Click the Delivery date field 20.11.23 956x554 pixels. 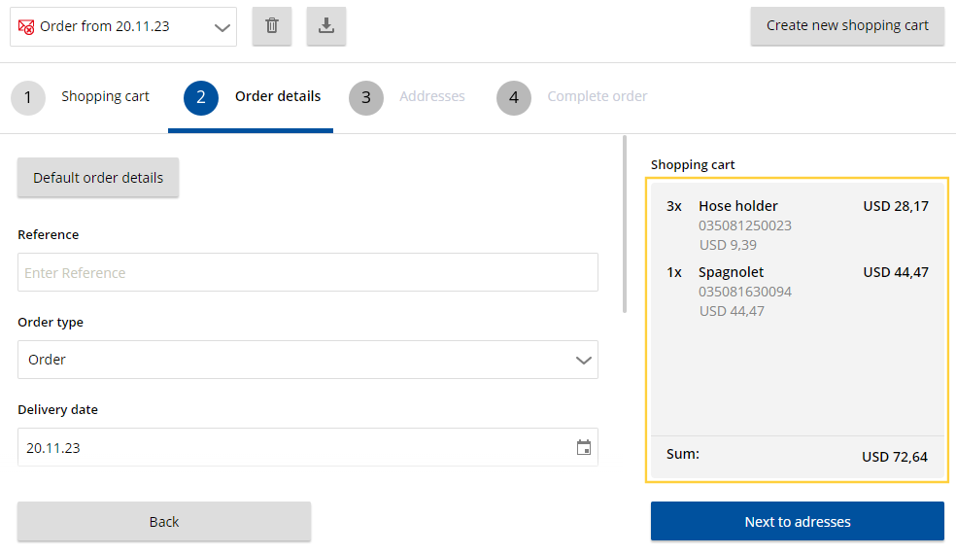coord(308,447)
